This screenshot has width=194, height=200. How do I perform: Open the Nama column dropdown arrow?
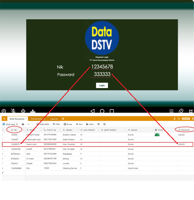41,130
